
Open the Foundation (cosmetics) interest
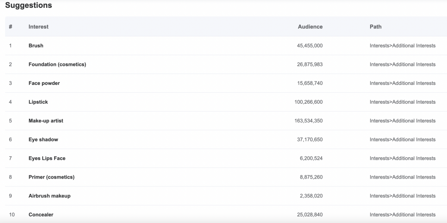click(57, 64)
